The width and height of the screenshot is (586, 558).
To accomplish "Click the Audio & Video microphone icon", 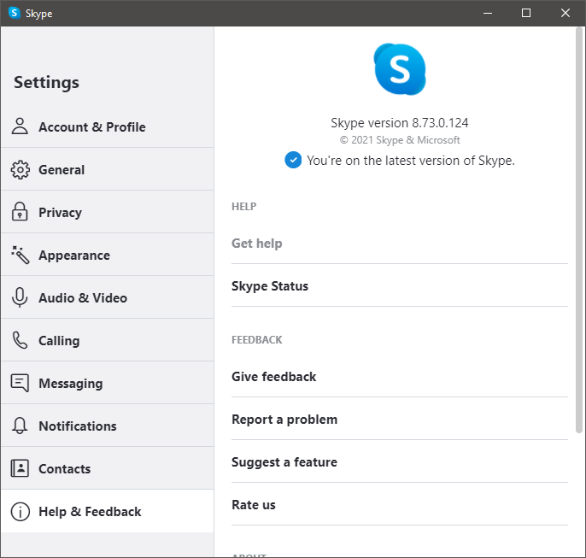I will pos(20,297).
